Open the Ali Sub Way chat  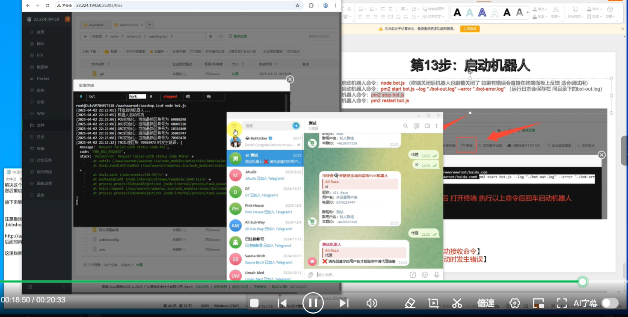click(x=265, y=225)
